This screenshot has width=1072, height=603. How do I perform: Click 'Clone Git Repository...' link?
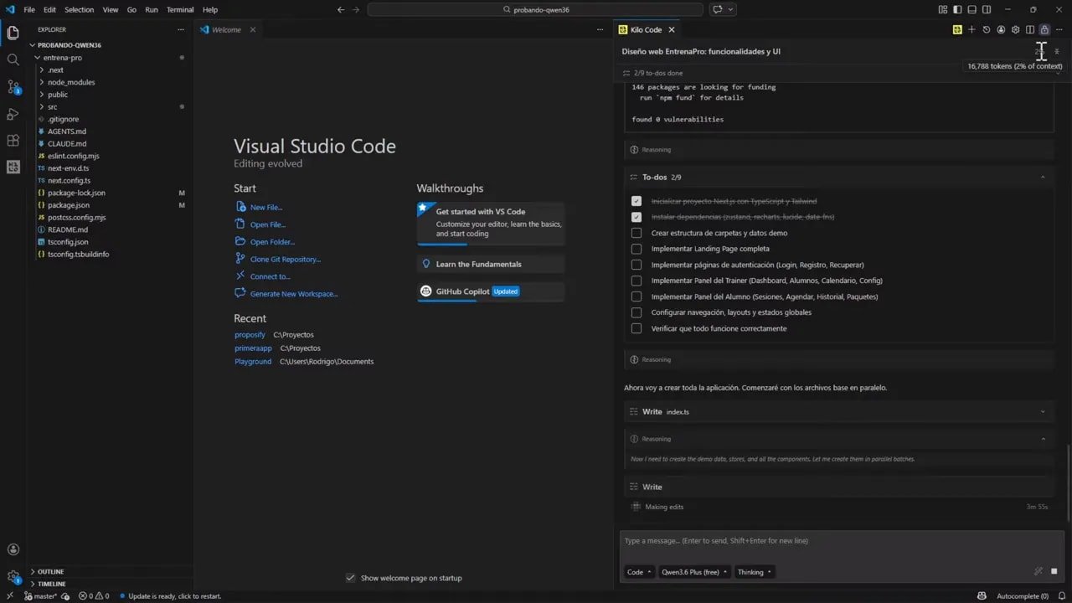click(286, 259)
